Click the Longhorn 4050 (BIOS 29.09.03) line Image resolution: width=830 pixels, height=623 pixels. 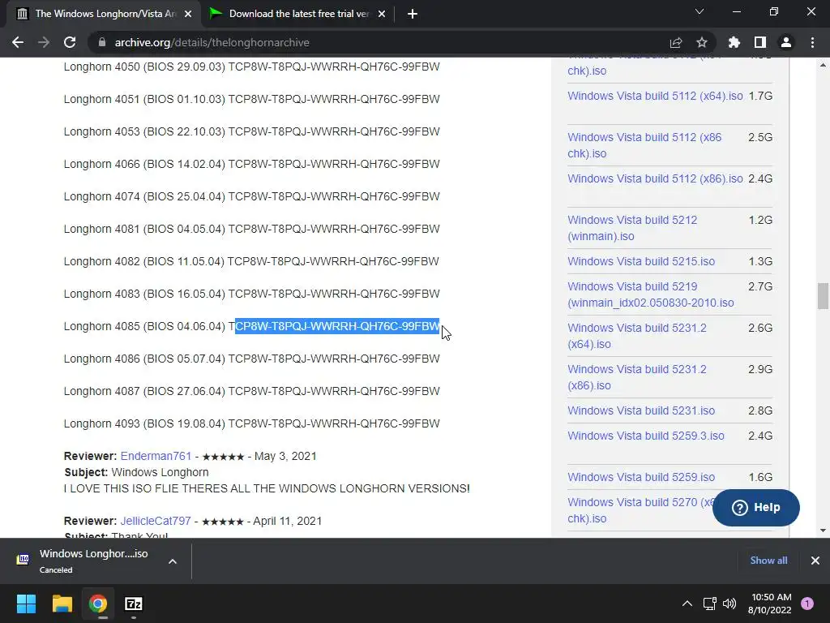coord(252,67)
